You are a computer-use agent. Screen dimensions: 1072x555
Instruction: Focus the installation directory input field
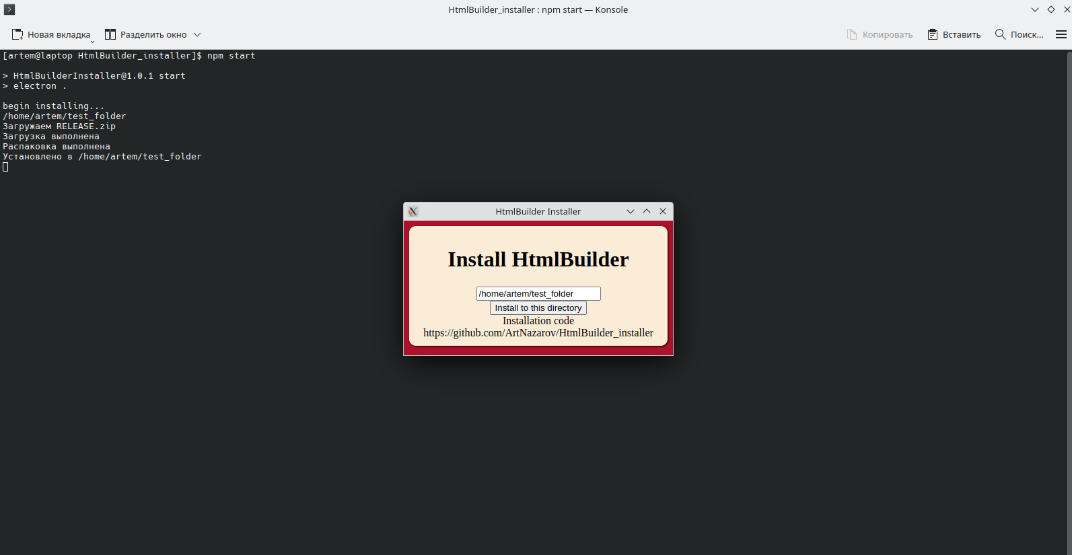point(538,293)
